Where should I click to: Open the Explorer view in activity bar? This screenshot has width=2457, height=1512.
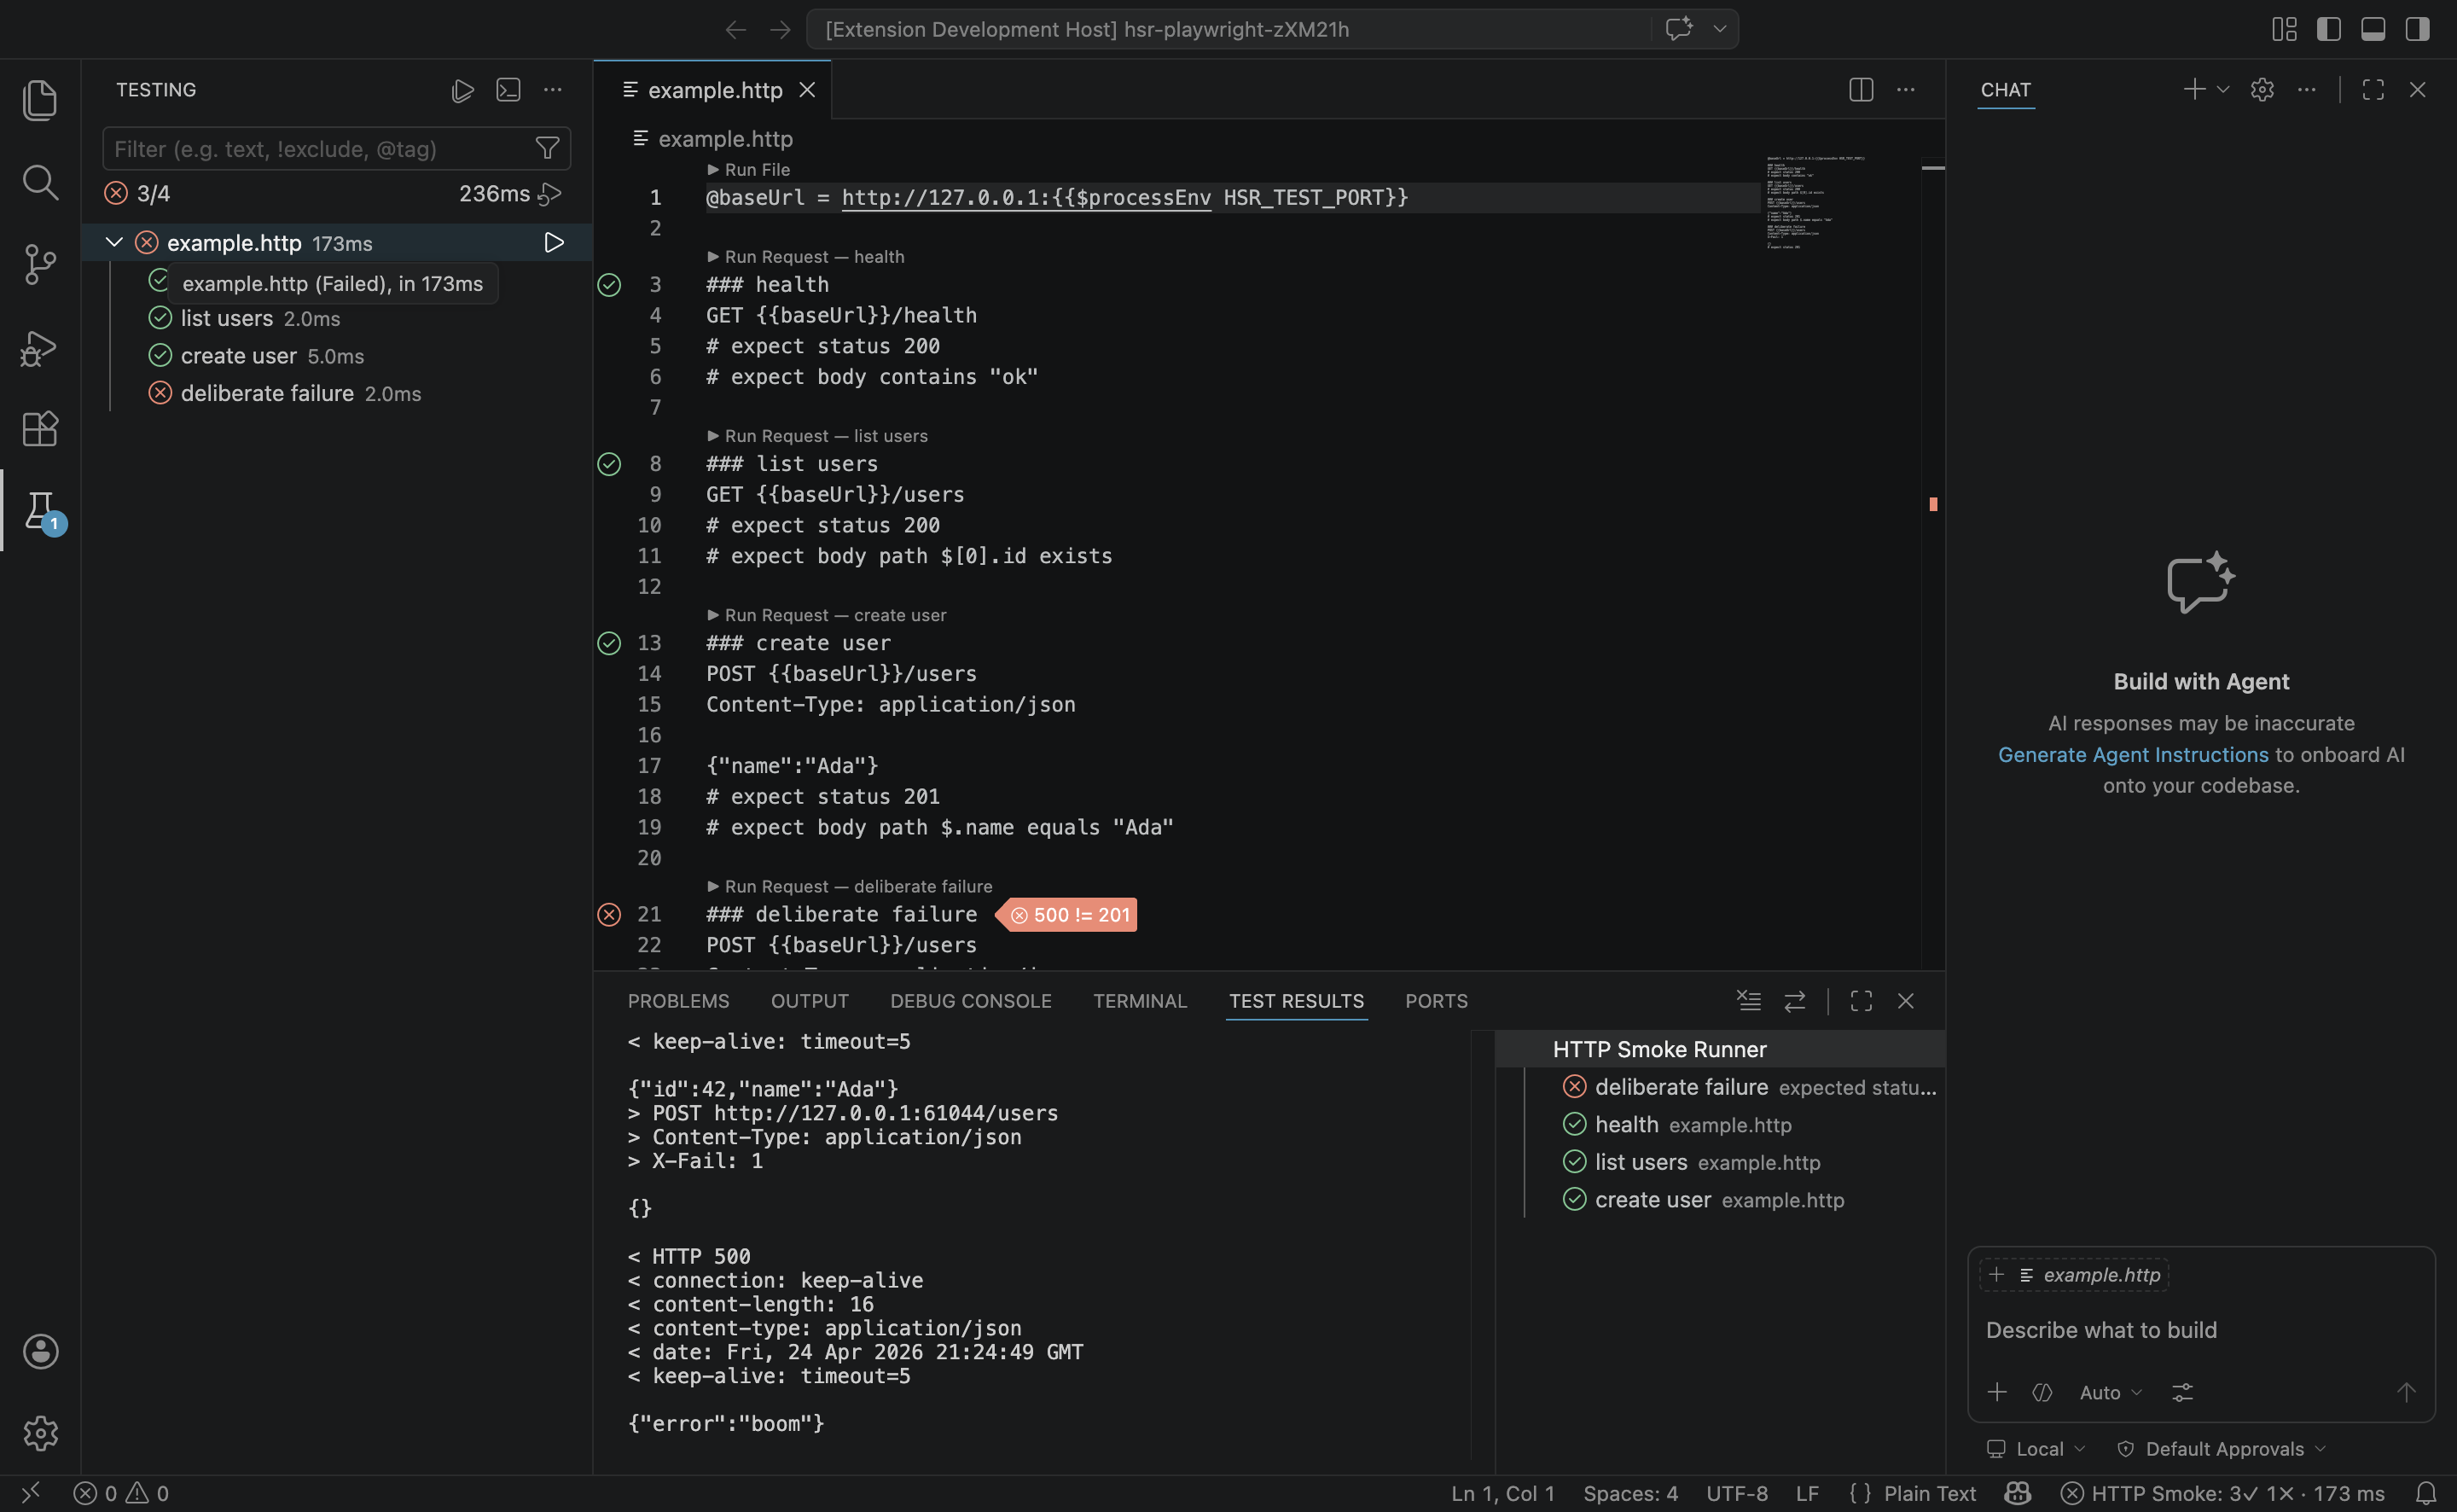40,100
